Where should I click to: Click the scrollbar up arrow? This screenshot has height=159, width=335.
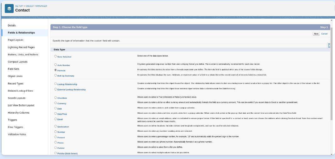pos(332,20)
